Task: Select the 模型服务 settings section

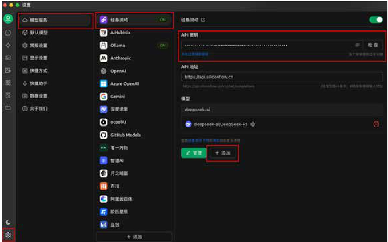Action: click(x=55, y=20)
